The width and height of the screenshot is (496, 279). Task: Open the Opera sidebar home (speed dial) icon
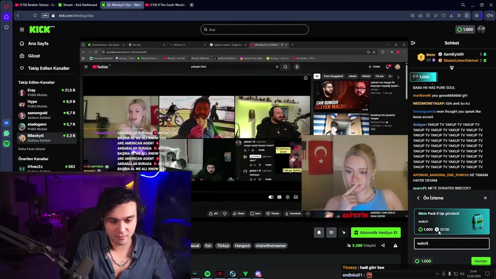click(x=6, y=17)
